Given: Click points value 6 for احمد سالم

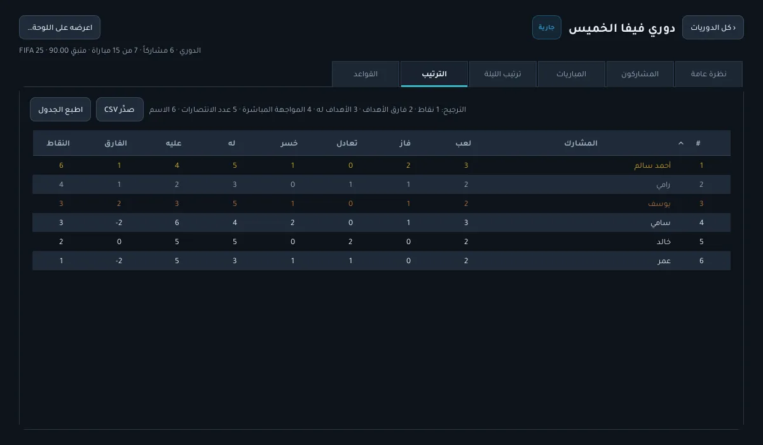Looking at the screenshot, I should pos(61,165).
